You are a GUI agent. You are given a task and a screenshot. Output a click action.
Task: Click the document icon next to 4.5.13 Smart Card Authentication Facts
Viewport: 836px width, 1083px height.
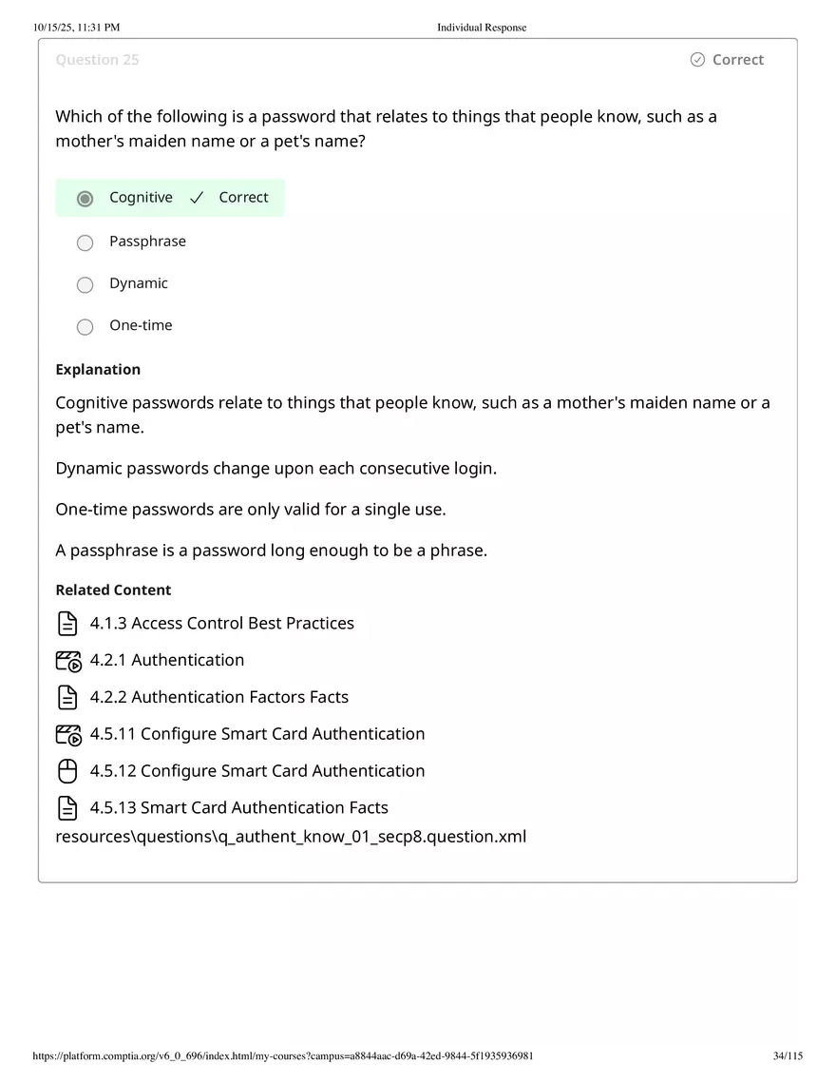click(x=67, y=807)
